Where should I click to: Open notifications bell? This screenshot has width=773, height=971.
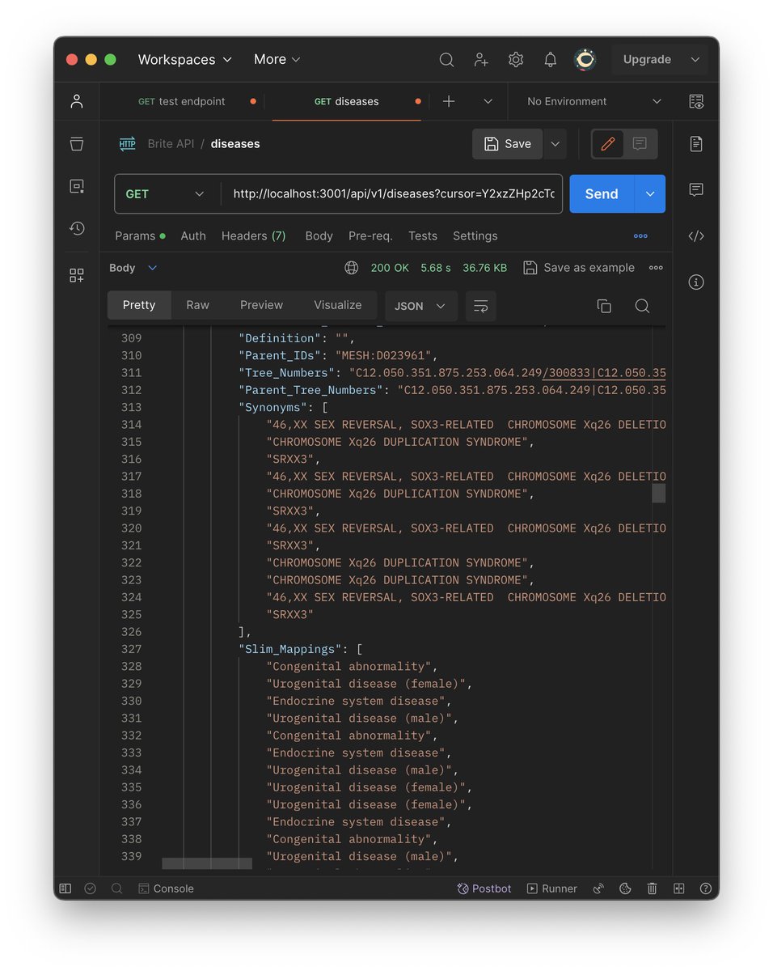coord(551,59)
